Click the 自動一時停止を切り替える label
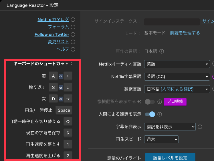214x161 pixels. click(35, 121)
